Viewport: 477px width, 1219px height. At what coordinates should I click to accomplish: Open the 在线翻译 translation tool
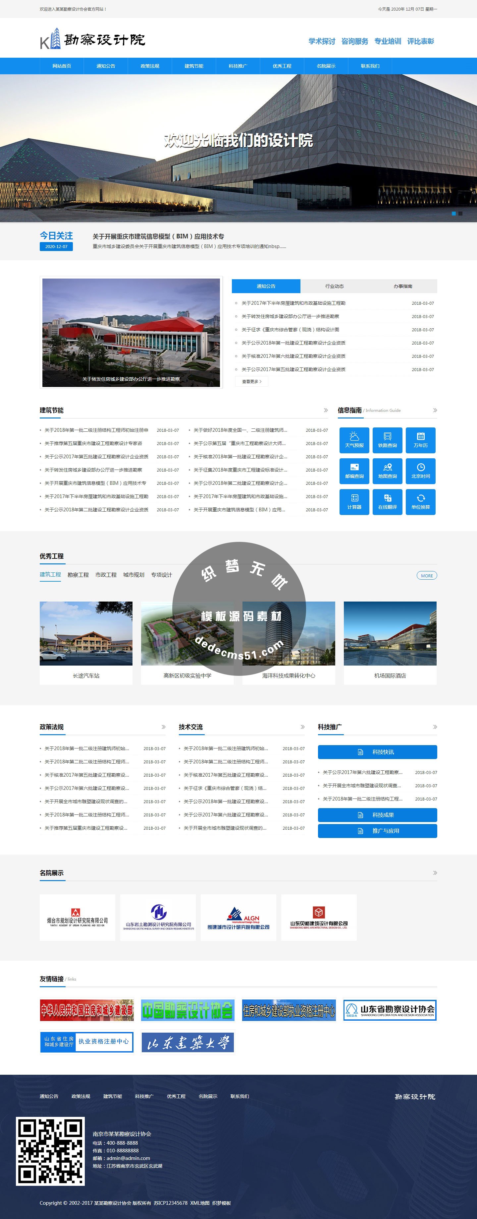point(387,502)
